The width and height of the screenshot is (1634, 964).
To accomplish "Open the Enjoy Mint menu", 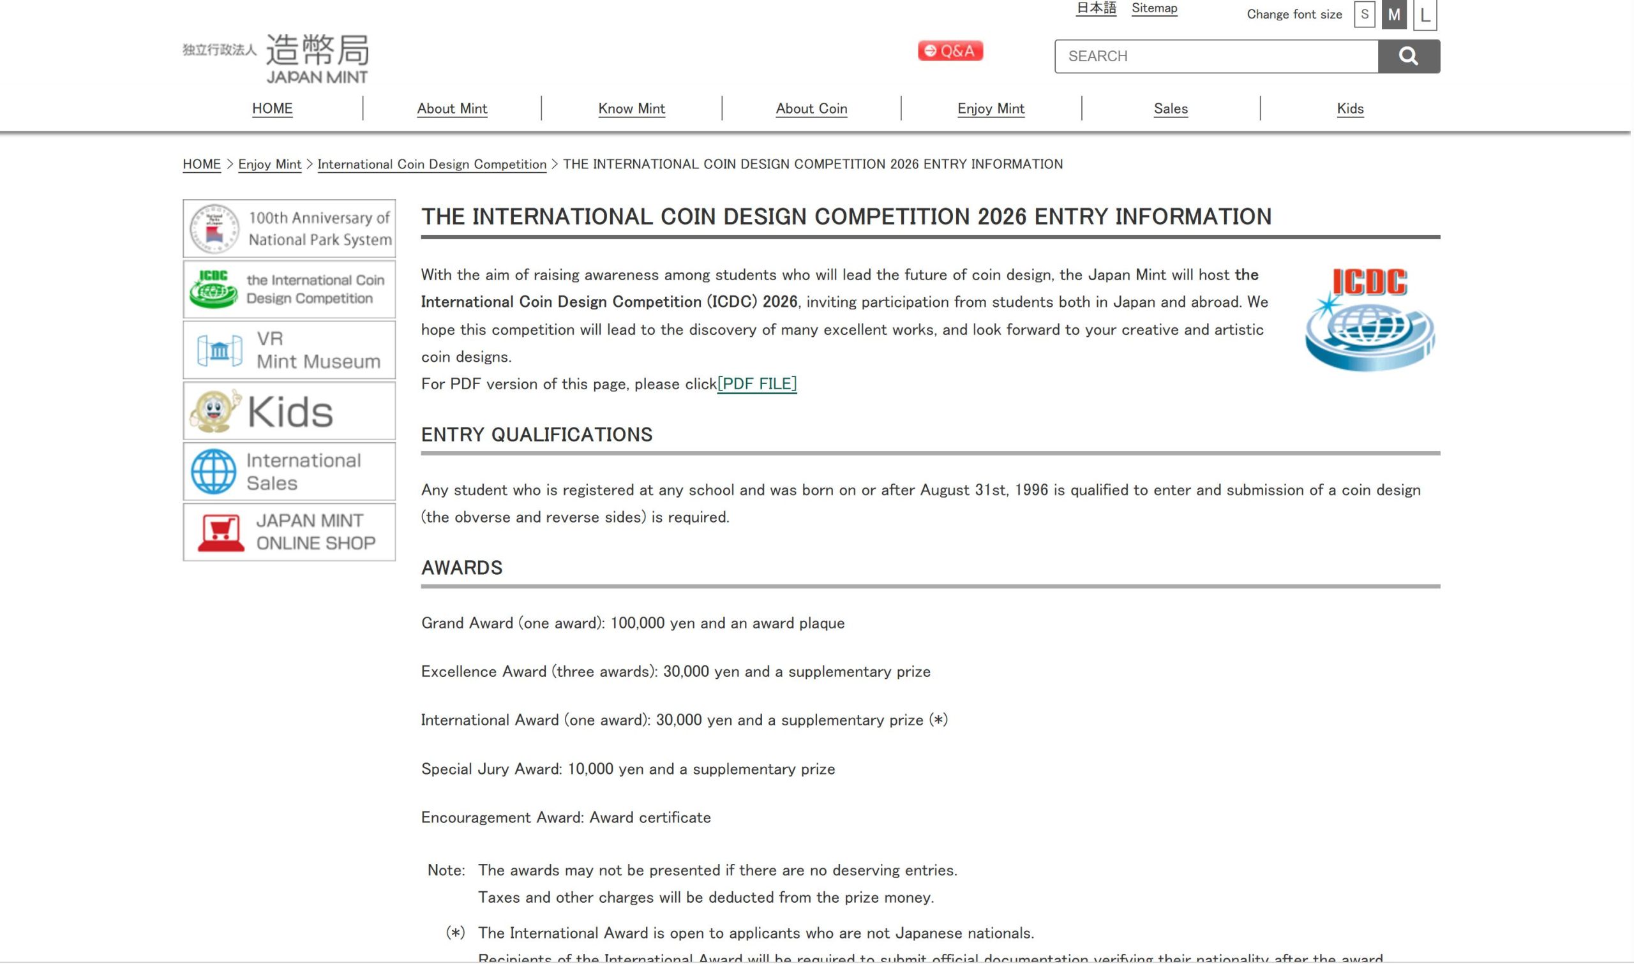I will 991,108.
